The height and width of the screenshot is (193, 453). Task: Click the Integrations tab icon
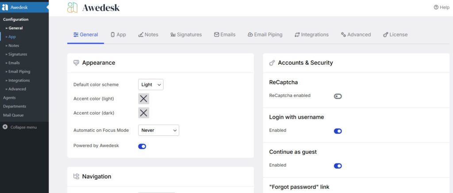tap(297, 35)
